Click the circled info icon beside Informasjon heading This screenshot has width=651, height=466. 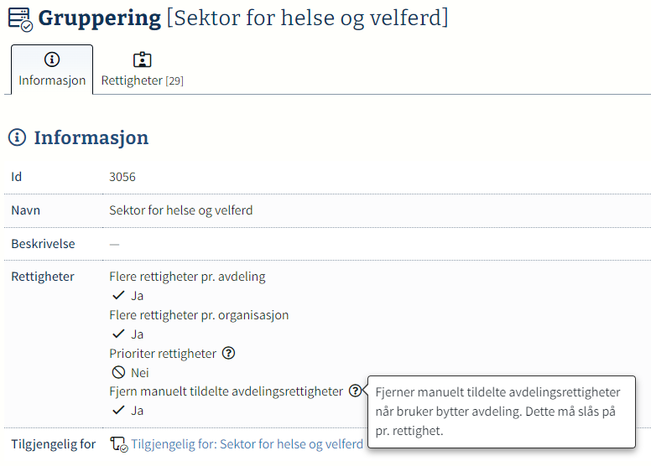tap(17, 137)
